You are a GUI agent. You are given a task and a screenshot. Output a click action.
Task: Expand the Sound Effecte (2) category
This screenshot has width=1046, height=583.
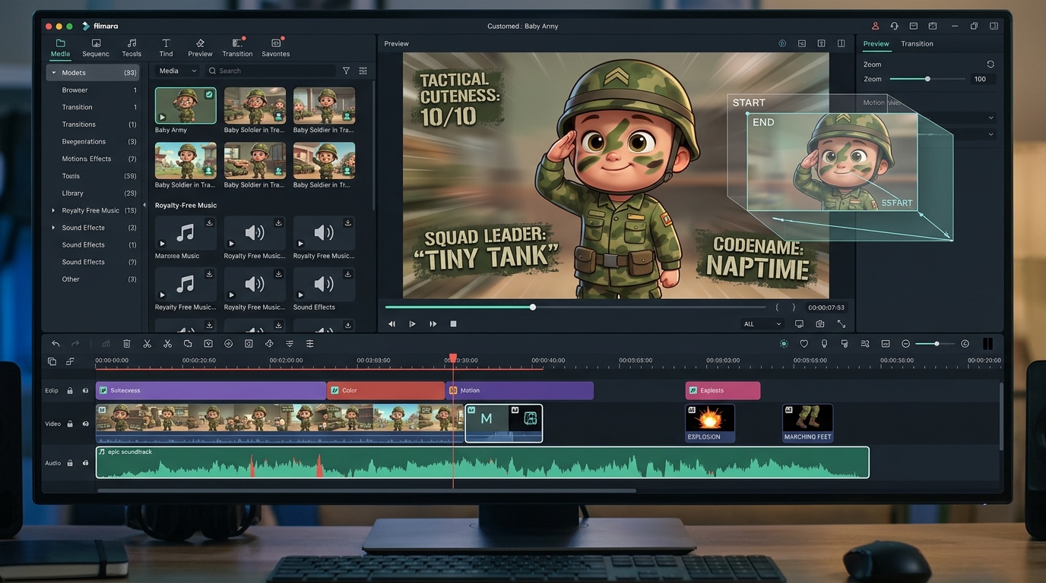(53, 228)
